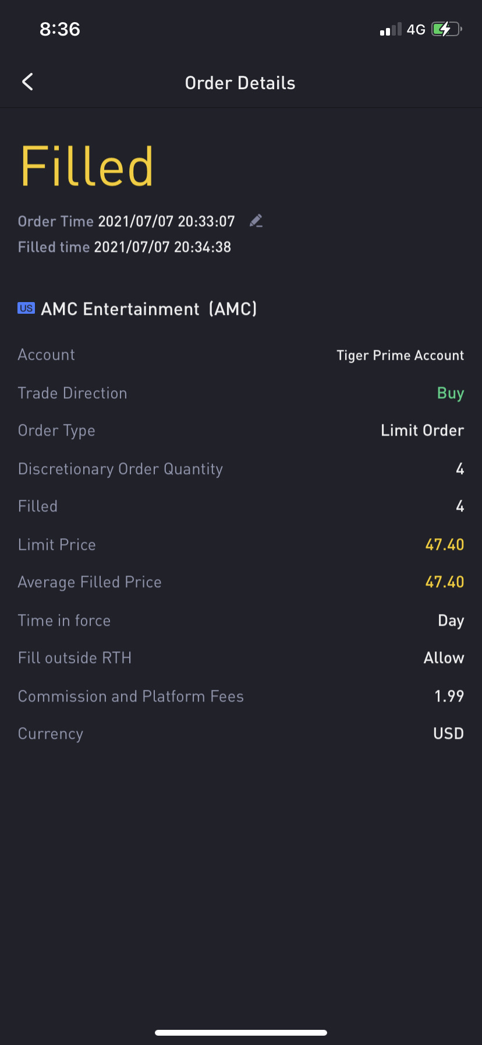
Task: Tap the back arrow icon
Action: pyautogui.click(x=27, y=82)
